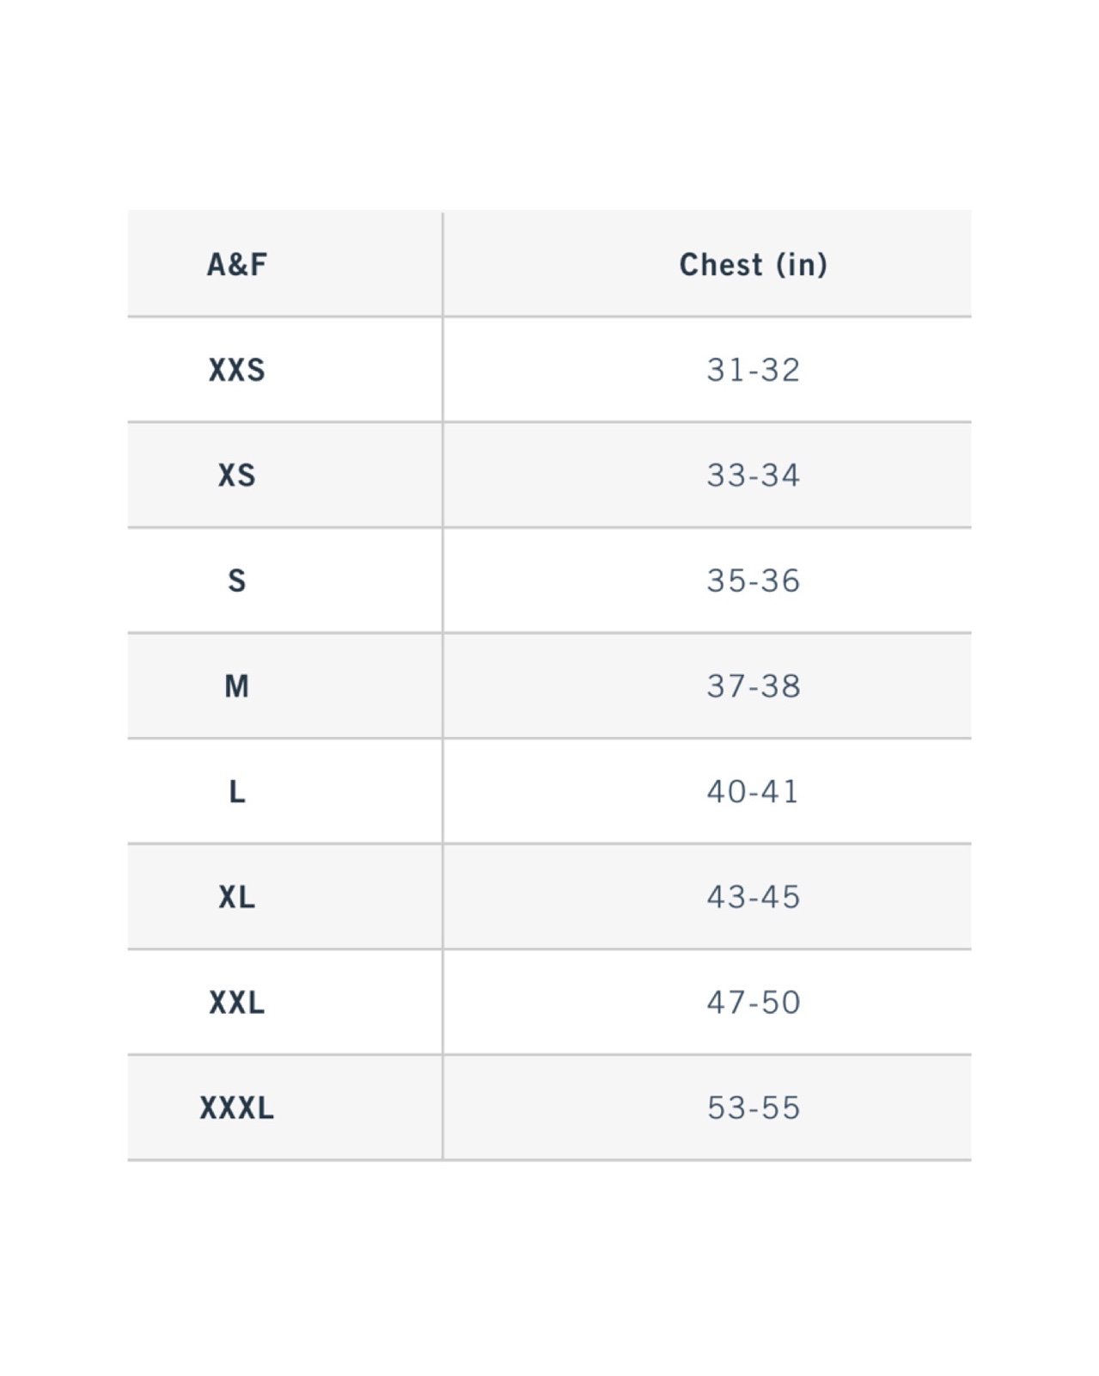Select the XXXL size row label
The width and height of the screenshot is (1099, 1376).
point(237,1108)
